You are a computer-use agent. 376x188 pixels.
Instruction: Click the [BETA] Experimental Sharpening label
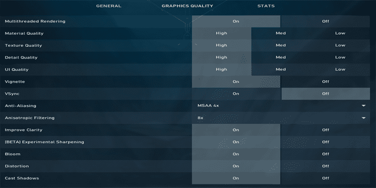click(44, 142)
